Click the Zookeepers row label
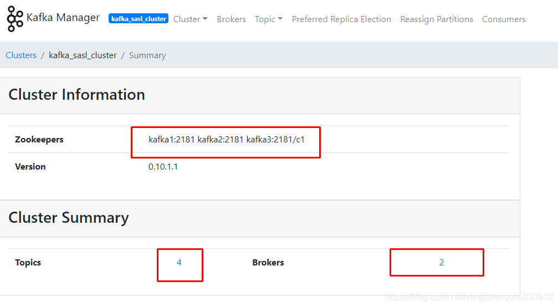 (x=39, y=140)
